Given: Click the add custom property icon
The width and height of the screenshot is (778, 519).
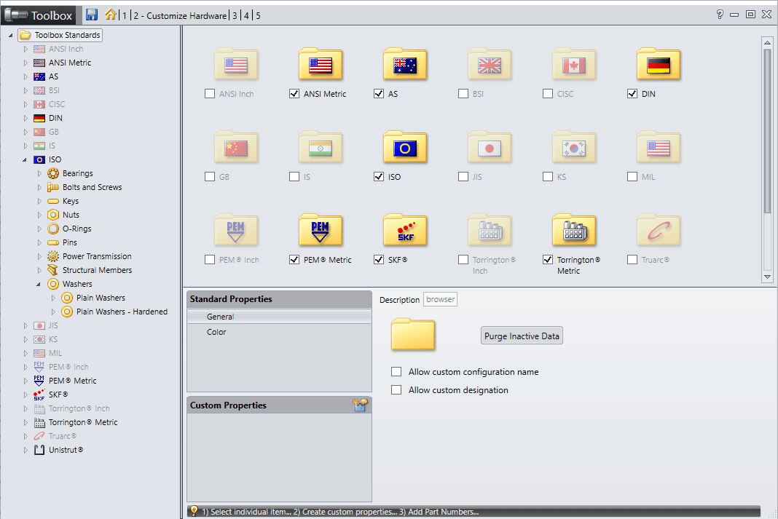Looking at the screenshot, I should tap(360, 405).
